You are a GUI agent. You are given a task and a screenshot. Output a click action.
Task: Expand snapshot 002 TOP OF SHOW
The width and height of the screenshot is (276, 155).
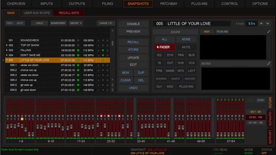coord(7,45)
